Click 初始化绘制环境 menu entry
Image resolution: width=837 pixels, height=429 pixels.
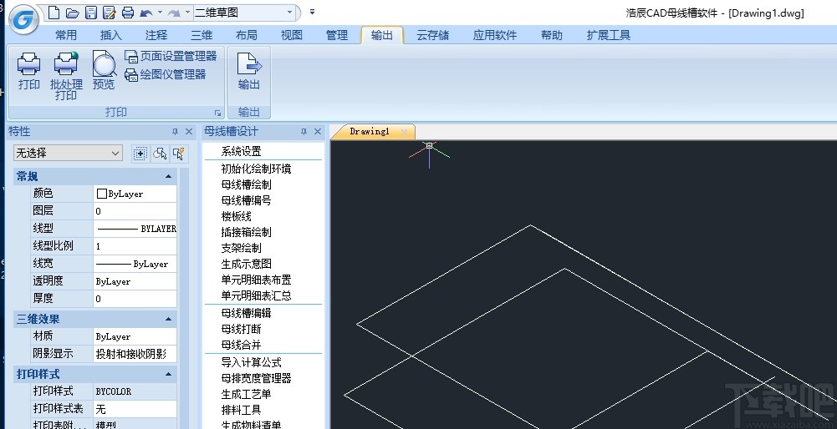(x=256, y=169)
